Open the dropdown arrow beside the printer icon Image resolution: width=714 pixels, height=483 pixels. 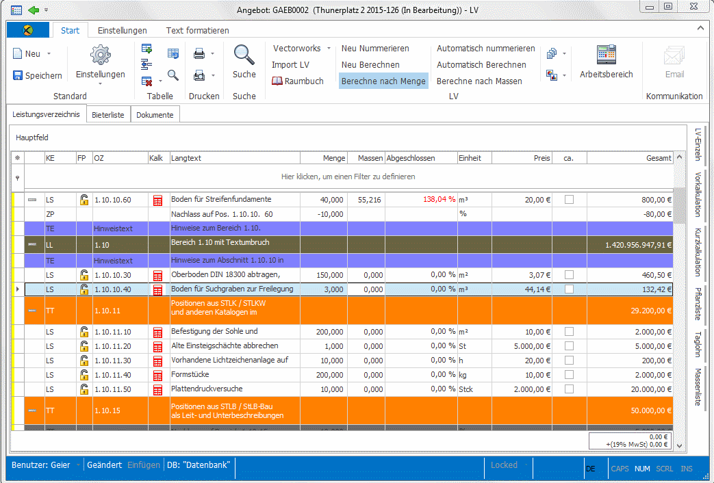[212, 54]
